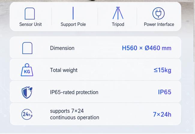This screenshot has width=195, height=134.
Task: Select the Power Interface plug icon
Action: [158, 13]
